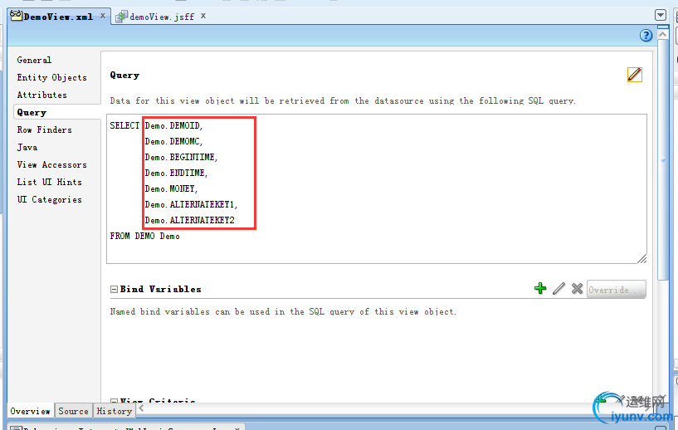The height and width of the screenshot is (430, 678).
Task: Click the FROM DEMO Demo line
Action: 145,237
